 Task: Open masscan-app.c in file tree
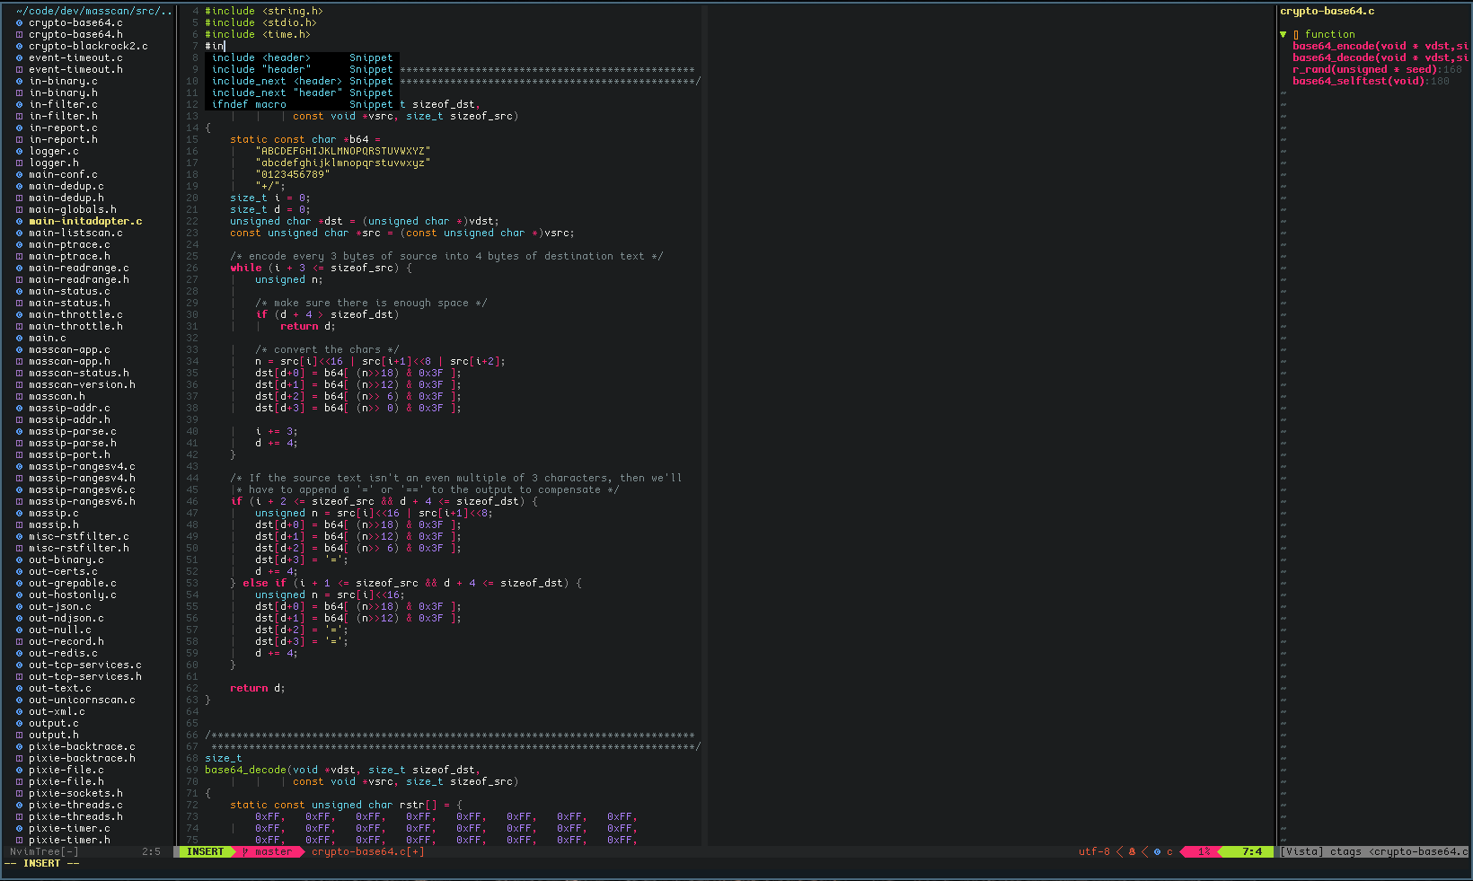(x=69, y=349)
